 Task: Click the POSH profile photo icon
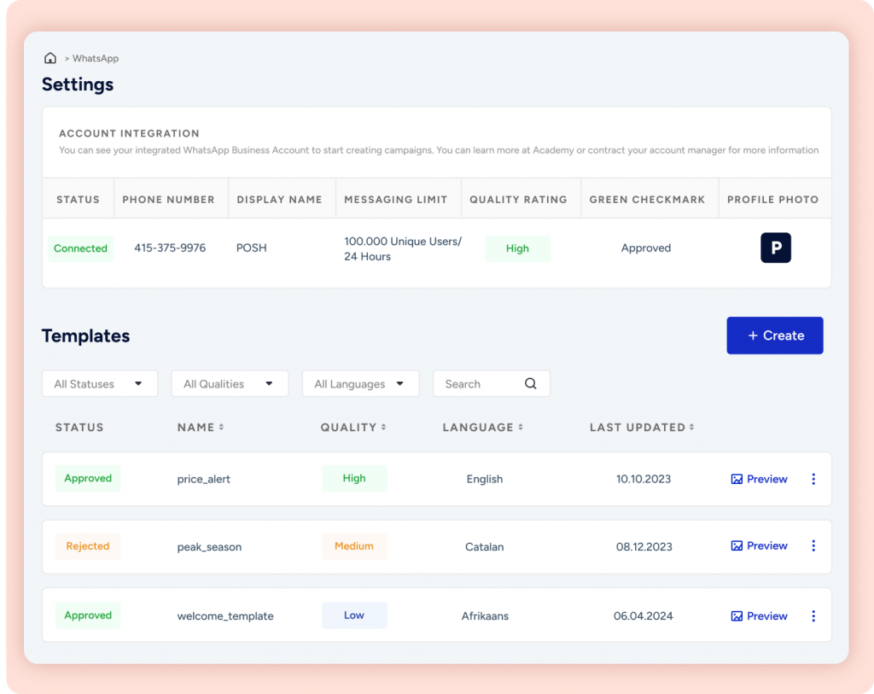pos(776,248)
